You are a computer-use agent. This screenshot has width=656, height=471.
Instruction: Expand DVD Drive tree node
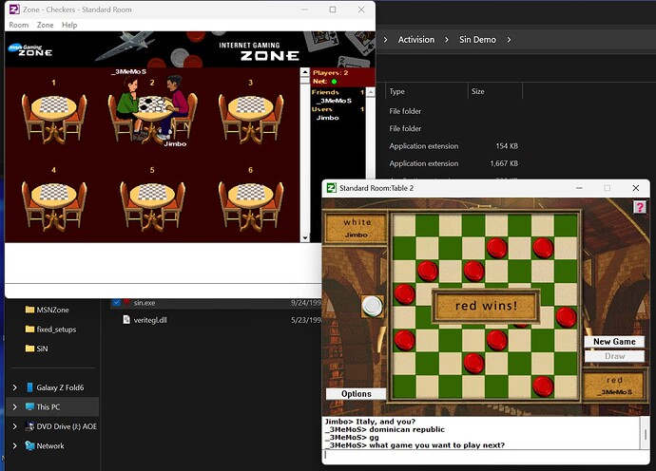(14, 426)
